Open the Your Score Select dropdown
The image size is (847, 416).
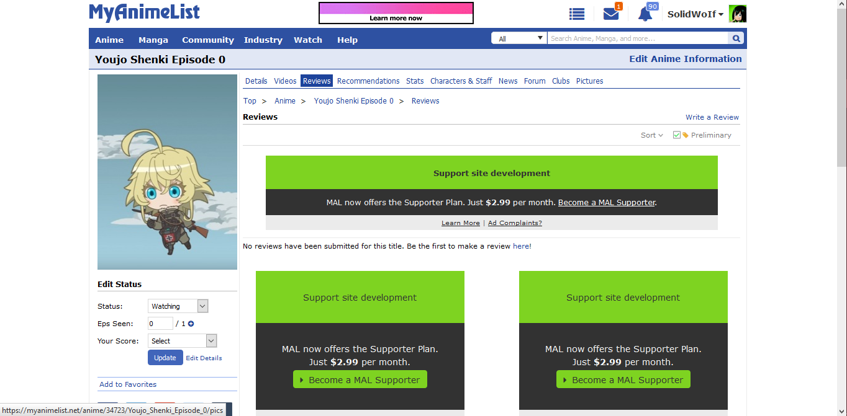point(183,341)
